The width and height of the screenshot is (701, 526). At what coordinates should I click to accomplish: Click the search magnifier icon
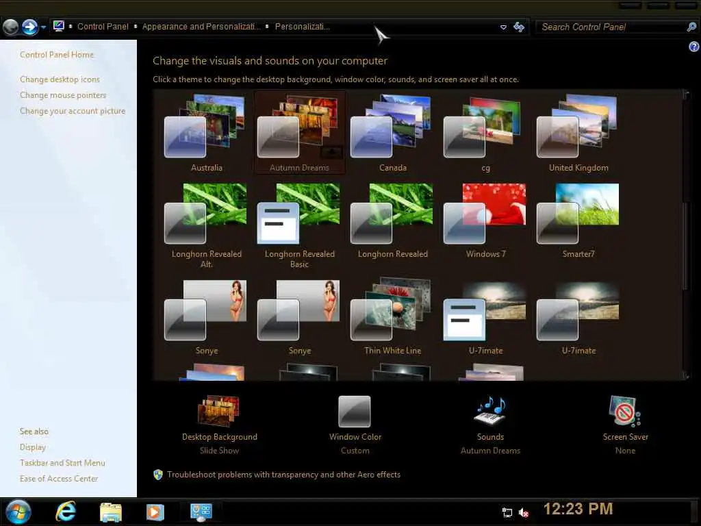[x=691, y=27]
